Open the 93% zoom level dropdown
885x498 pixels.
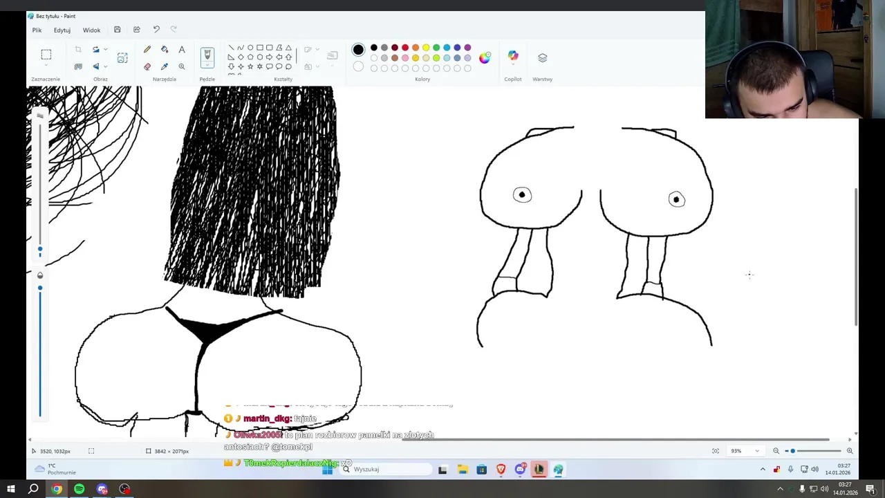745,451
